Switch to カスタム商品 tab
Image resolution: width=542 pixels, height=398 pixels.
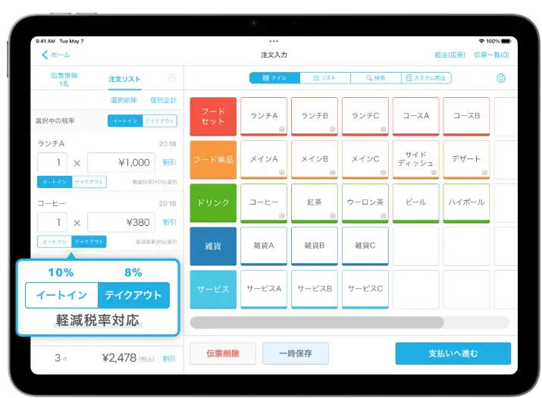tap(426, 78)
